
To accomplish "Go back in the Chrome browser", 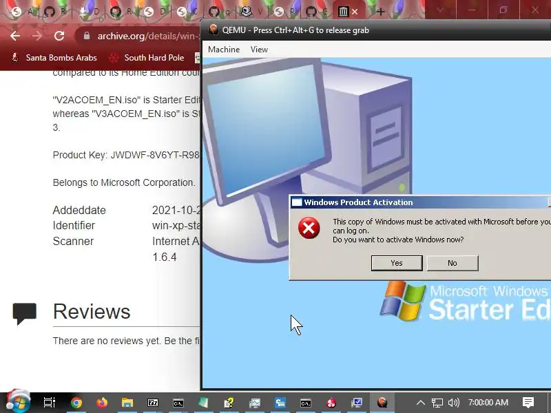I will click(x=14, y=36).
